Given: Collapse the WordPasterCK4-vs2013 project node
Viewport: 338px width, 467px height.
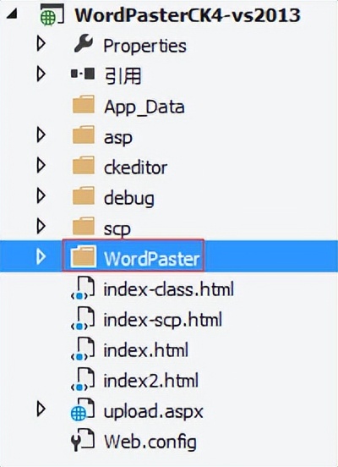Looking at the screenshot, I should point(12,14).
